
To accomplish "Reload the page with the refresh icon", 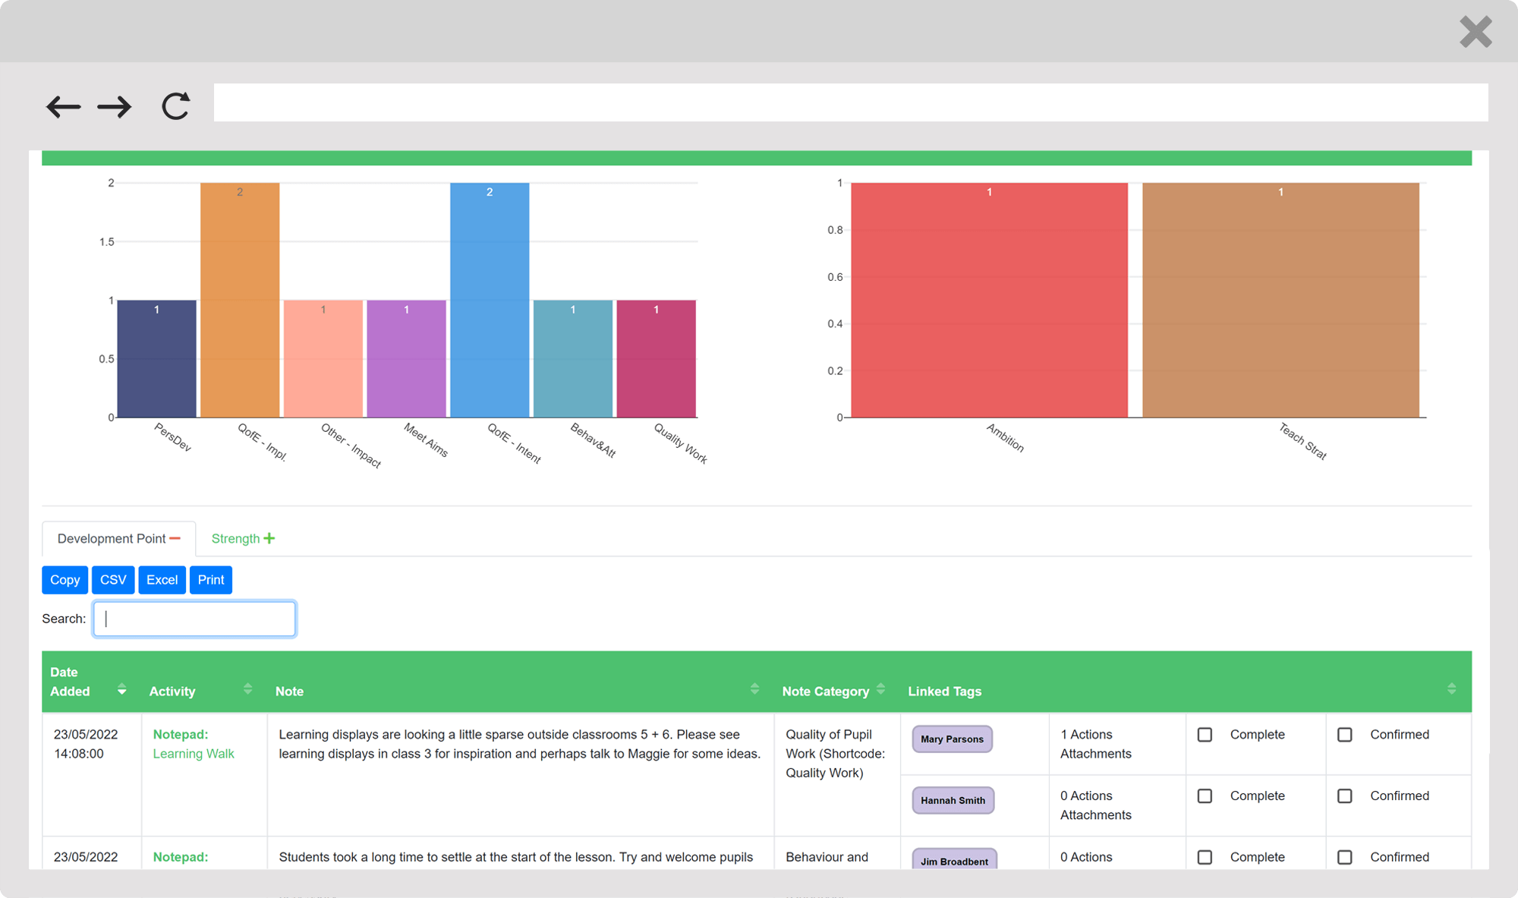I will [x=175, y=106].
